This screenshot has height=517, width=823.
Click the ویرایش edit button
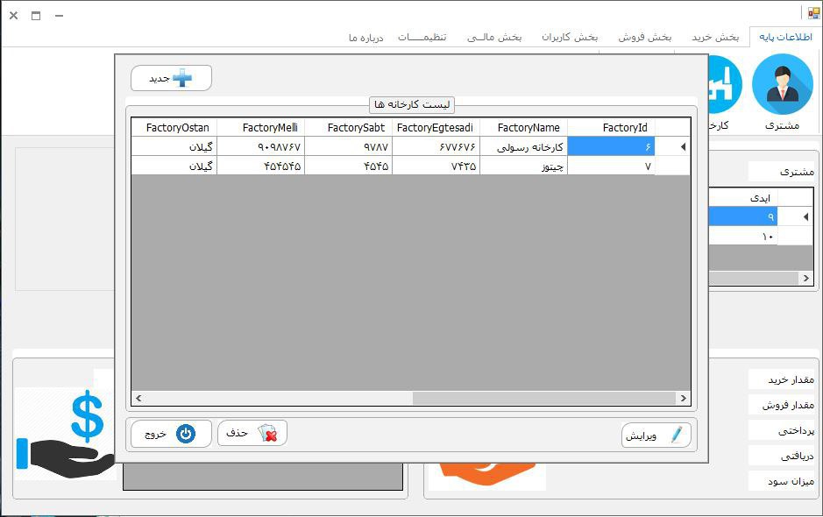(656, 436)
